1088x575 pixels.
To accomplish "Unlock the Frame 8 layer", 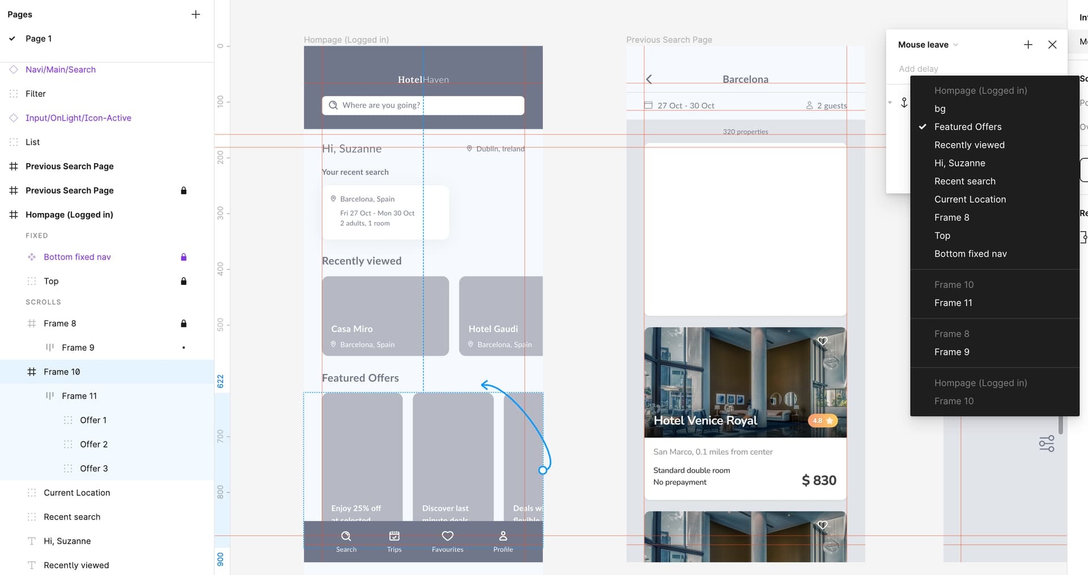I will pos(184,323).
